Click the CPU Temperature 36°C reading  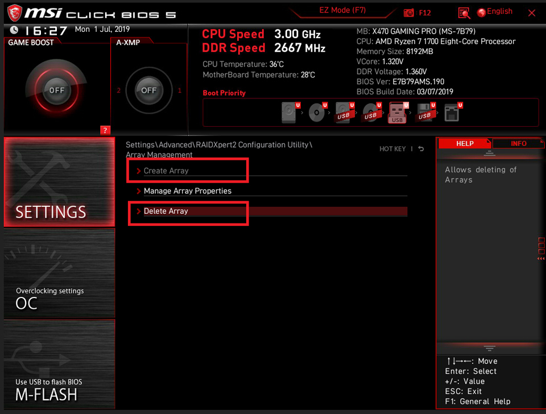(243, 64)
